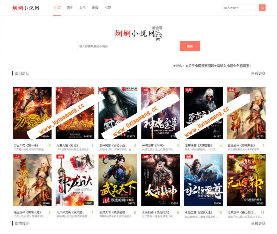Open the 永恒至尊 book cover
277x234 pixels.
[x=203, y=180]
